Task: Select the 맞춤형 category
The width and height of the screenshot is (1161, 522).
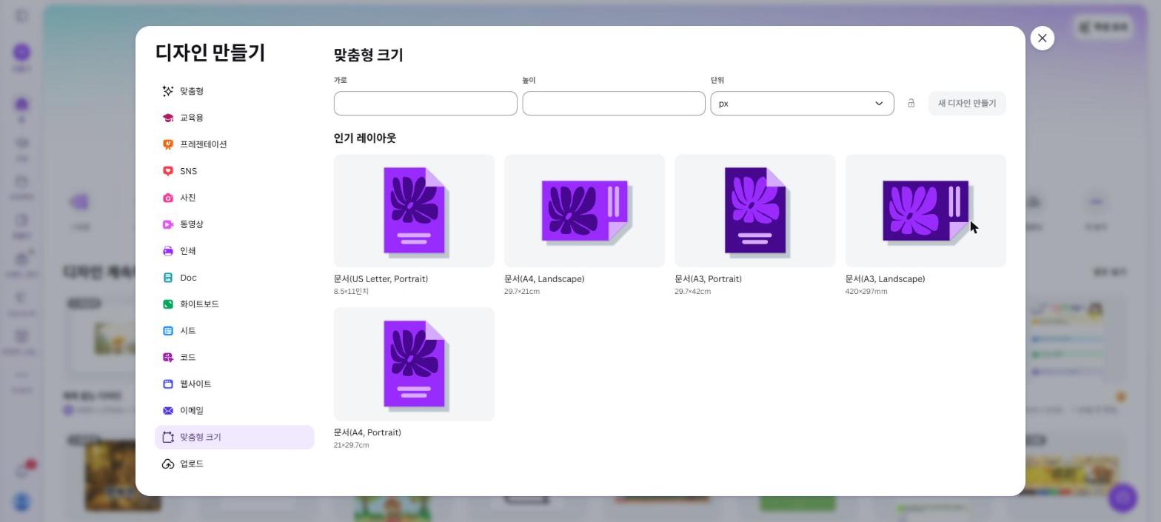Action: 234,91
